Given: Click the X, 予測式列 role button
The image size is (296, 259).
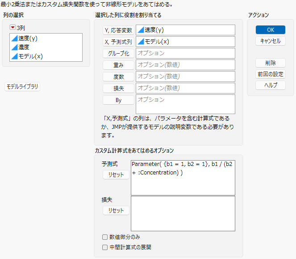Looking at the screenshot, I should (118, 42).
